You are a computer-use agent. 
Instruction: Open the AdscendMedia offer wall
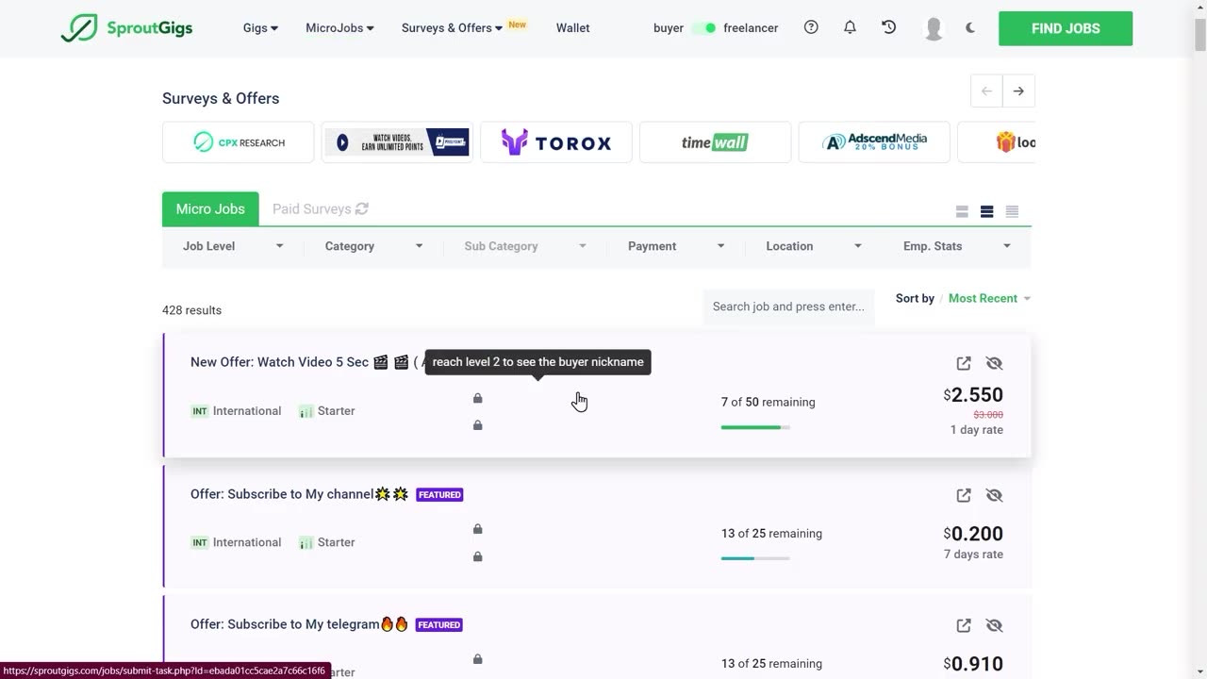874,142
